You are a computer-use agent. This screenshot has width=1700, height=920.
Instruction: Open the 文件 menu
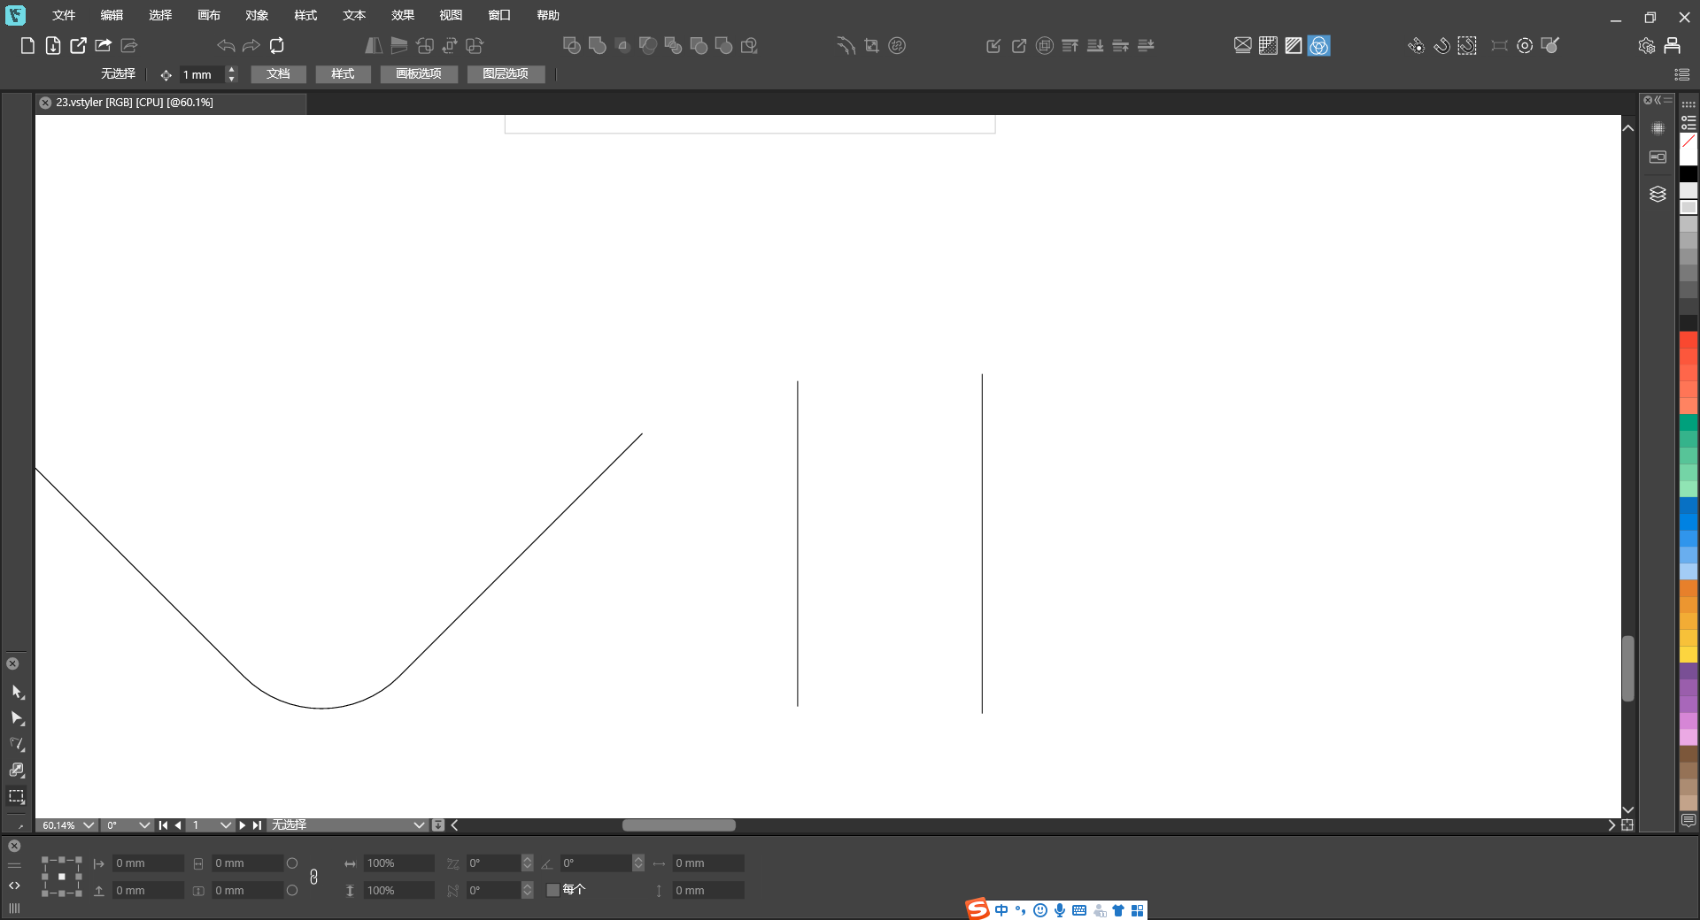point(64,15)
